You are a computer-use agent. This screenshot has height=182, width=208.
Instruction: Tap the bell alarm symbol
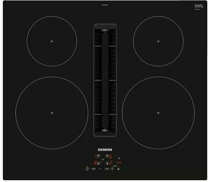(119, 158)
